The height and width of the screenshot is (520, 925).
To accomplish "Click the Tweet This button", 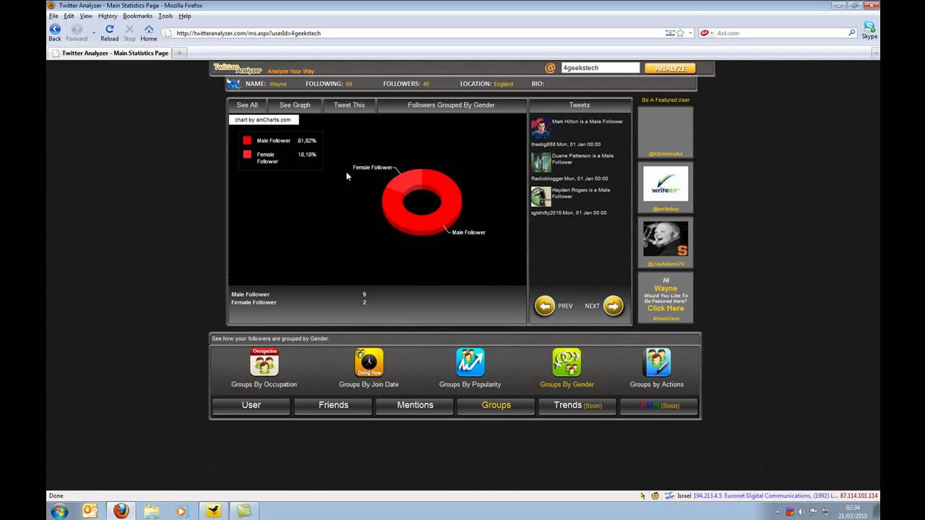I will click(349, 105).
